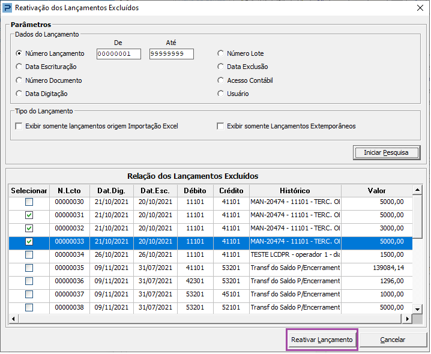Click the Reativar Lançamento button
This screenshot has height=354, width=431.
point(322,340)
